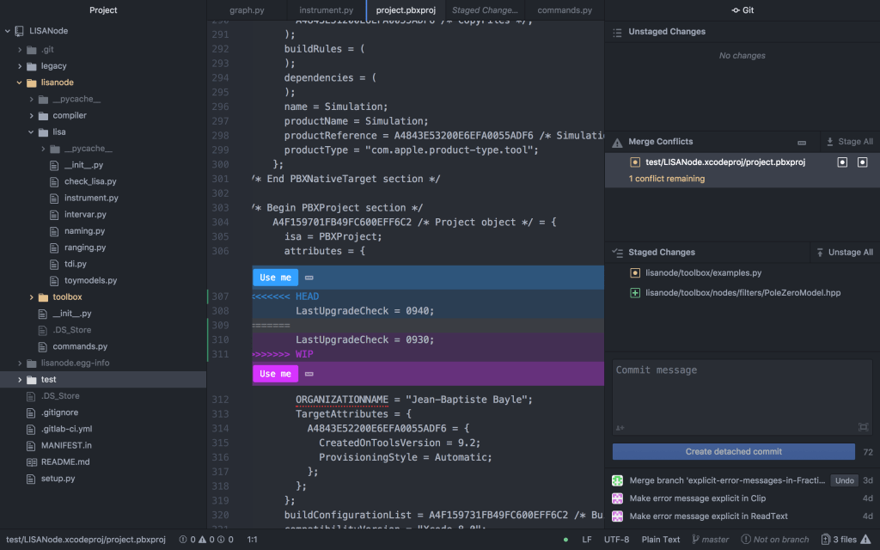Click the add co-authors icon in commit box
The height and width of the screenshot is (550, 880).
(x=620, y=427)
